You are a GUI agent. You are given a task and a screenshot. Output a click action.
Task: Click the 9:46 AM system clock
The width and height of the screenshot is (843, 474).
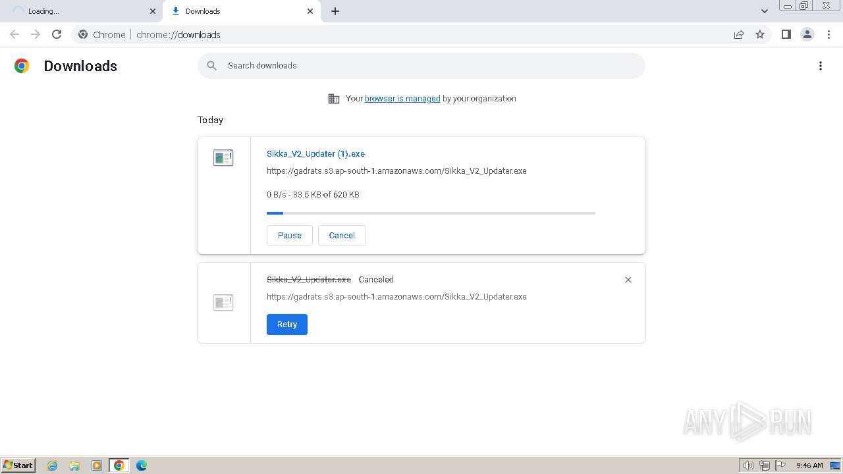coord(809,465)
